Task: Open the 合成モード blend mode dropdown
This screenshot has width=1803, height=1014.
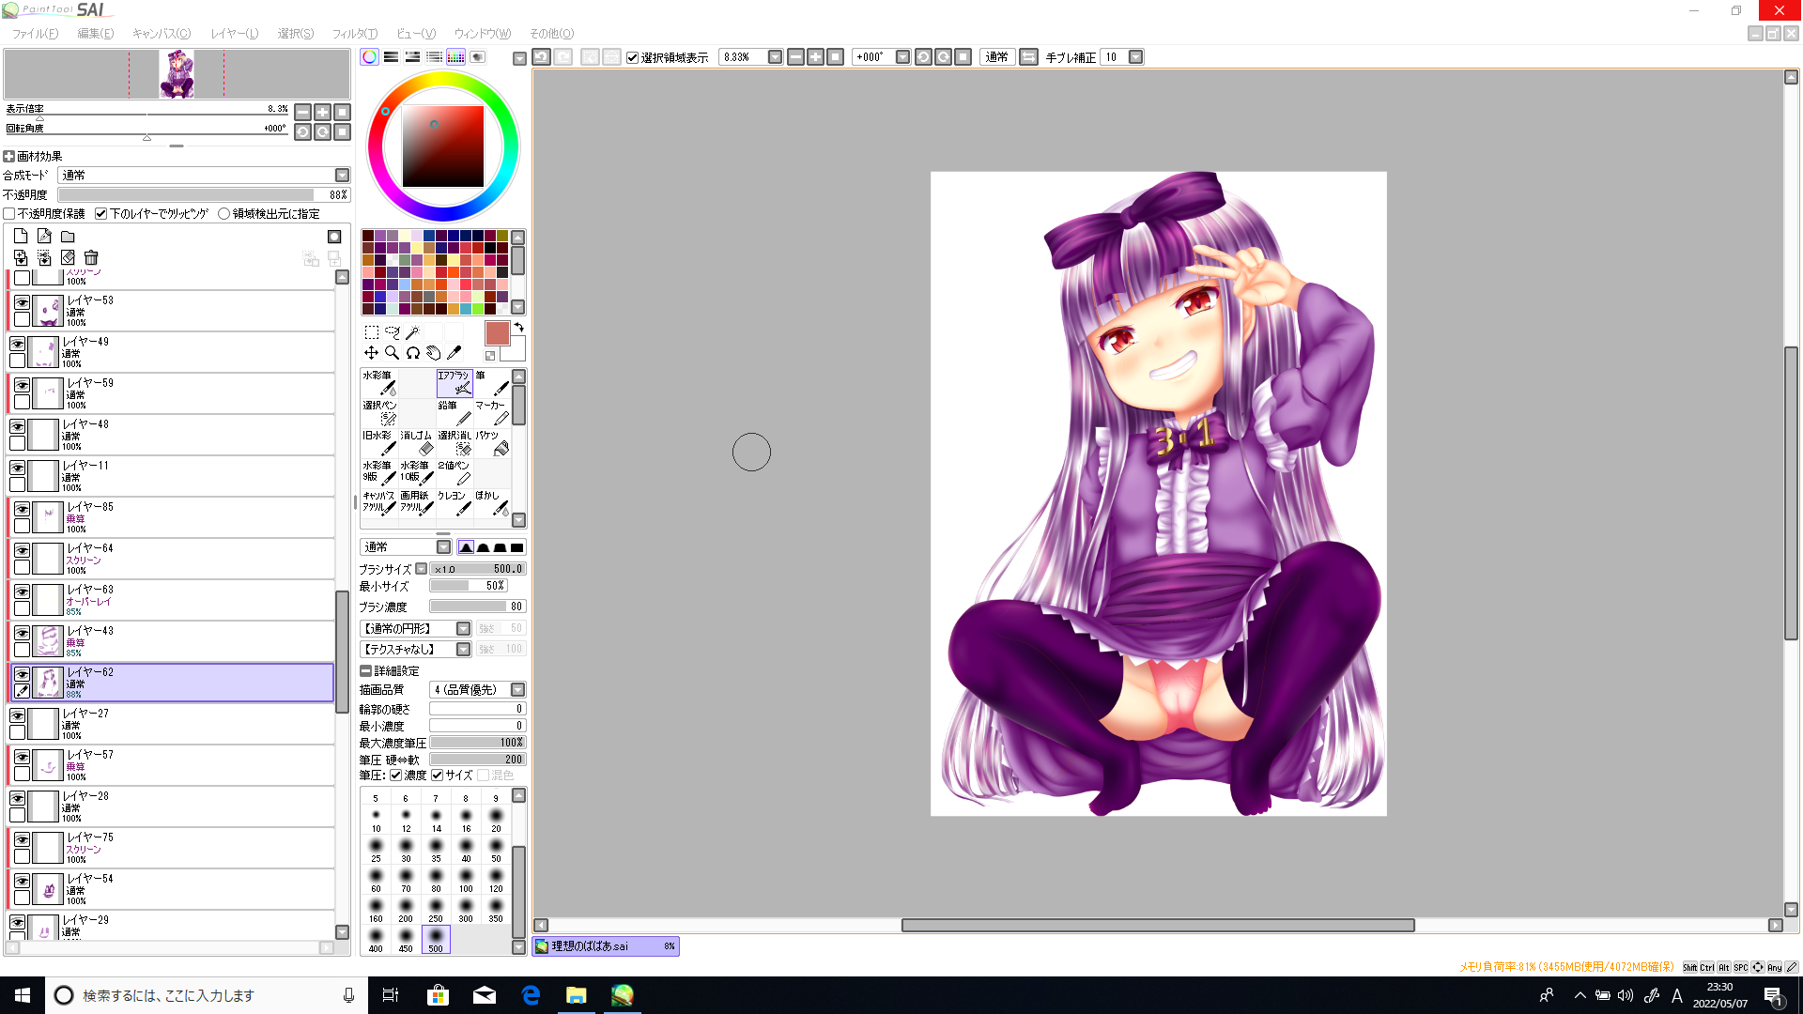Action: [342, 176]
